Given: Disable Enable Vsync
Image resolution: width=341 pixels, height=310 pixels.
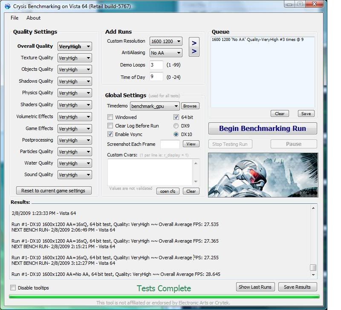Looking at the screenshot, I should (110, 133).
